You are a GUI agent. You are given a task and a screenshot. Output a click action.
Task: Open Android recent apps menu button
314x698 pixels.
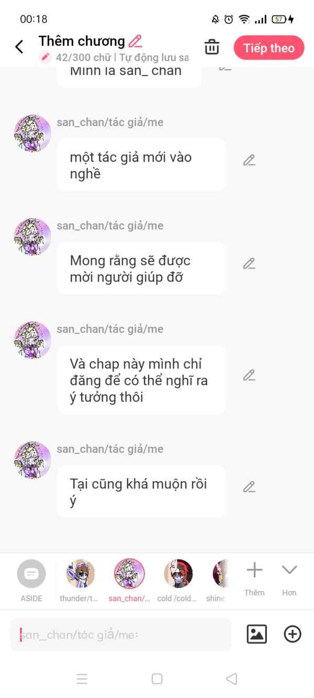[82, 679]
